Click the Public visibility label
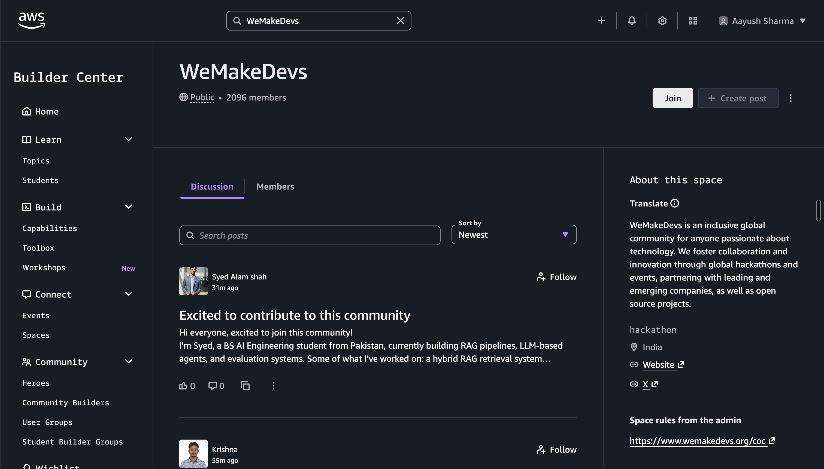This screenshot has width=824, height=469. click(x=202, y=97)
